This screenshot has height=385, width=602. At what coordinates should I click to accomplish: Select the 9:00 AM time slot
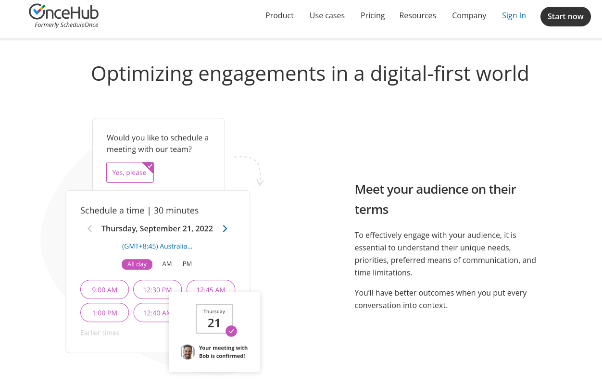point(104,289)
